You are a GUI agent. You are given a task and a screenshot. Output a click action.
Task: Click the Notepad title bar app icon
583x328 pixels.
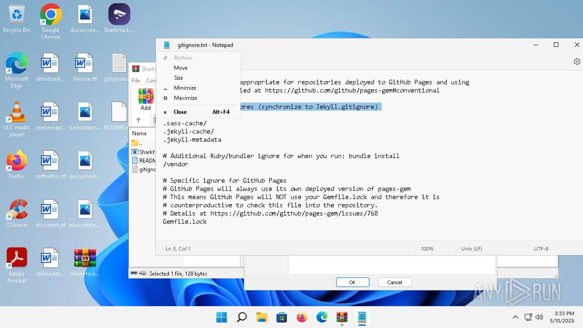[167, 45]
